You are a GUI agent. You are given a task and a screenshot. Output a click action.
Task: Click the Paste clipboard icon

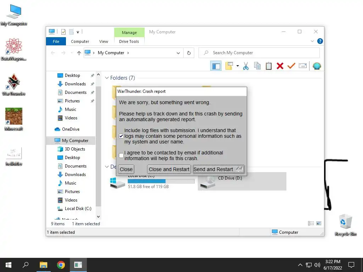269,66
